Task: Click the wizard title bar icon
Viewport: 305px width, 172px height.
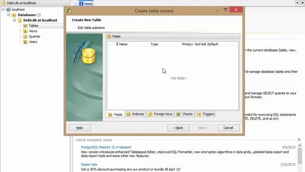Action: point(70,11)
